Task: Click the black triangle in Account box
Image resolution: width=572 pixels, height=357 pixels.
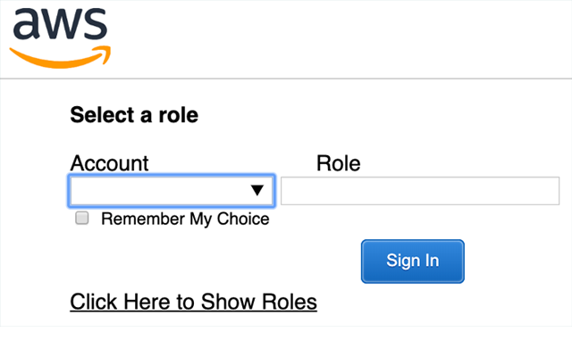Action: 257,190
